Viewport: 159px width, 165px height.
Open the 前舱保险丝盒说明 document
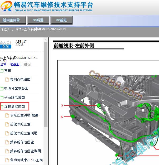click(24, 133)
